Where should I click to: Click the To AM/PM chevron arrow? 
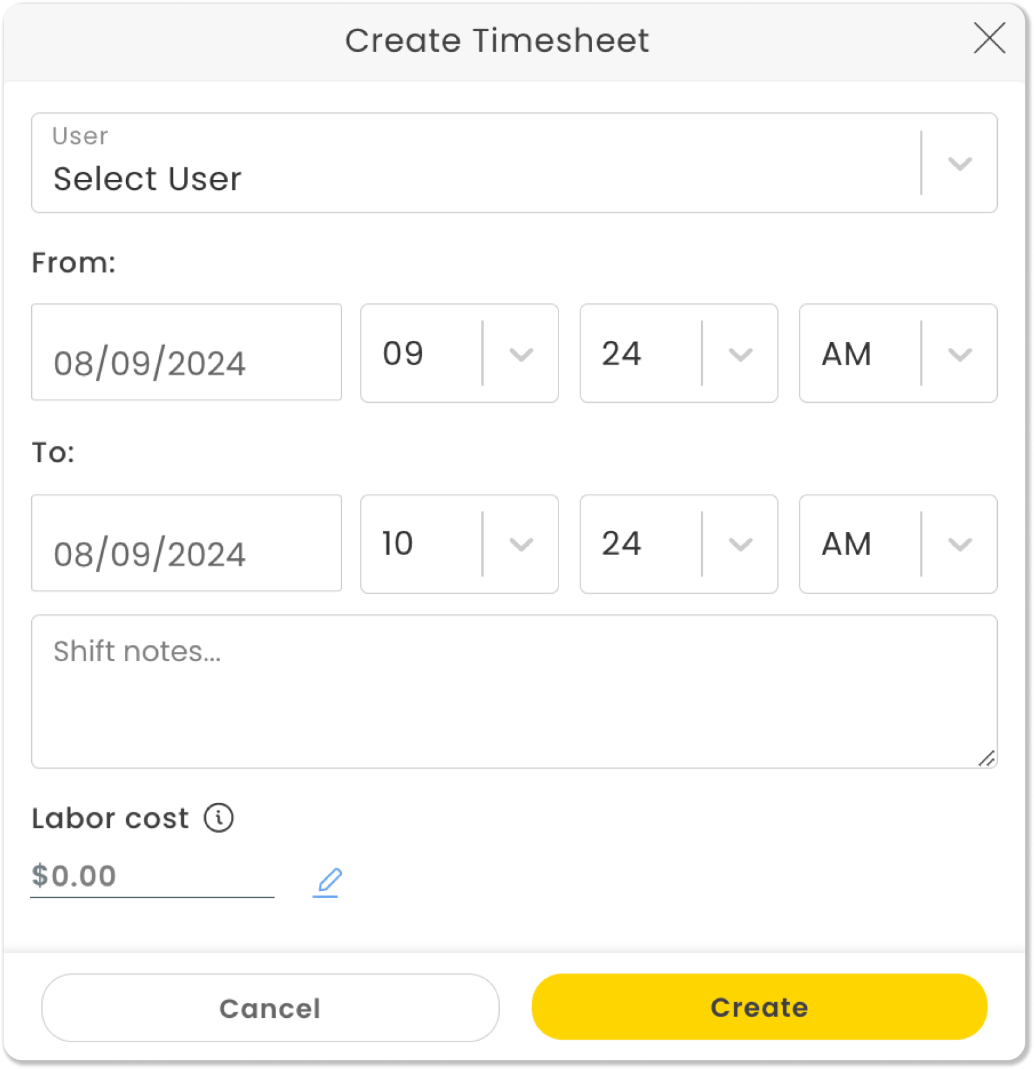pos(960,544)
